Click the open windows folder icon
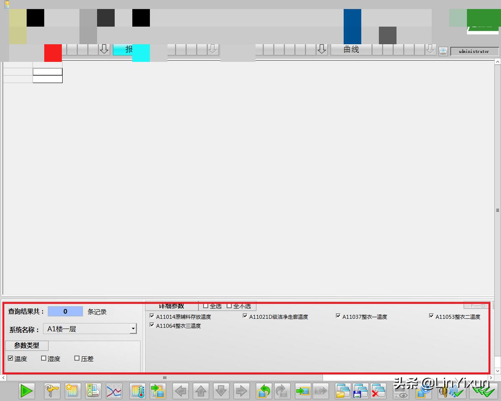This screenshot has height=401, width=501. pos(343,391)
